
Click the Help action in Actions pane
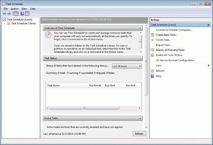159,76
